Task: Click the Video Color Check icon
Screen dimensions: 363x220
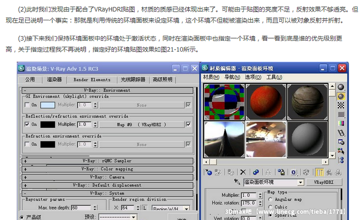Action: pos(341,124)
